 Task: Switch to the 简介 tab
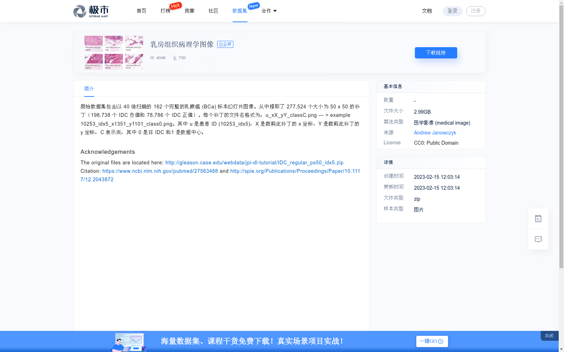coord(89,89)
